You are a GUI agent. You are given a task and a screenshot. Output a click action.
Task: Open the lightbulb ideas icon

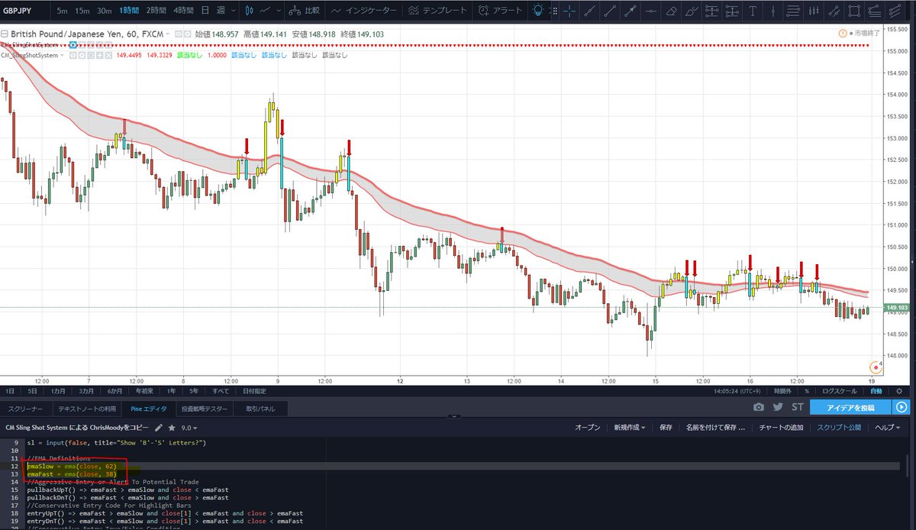click(539, 11)
